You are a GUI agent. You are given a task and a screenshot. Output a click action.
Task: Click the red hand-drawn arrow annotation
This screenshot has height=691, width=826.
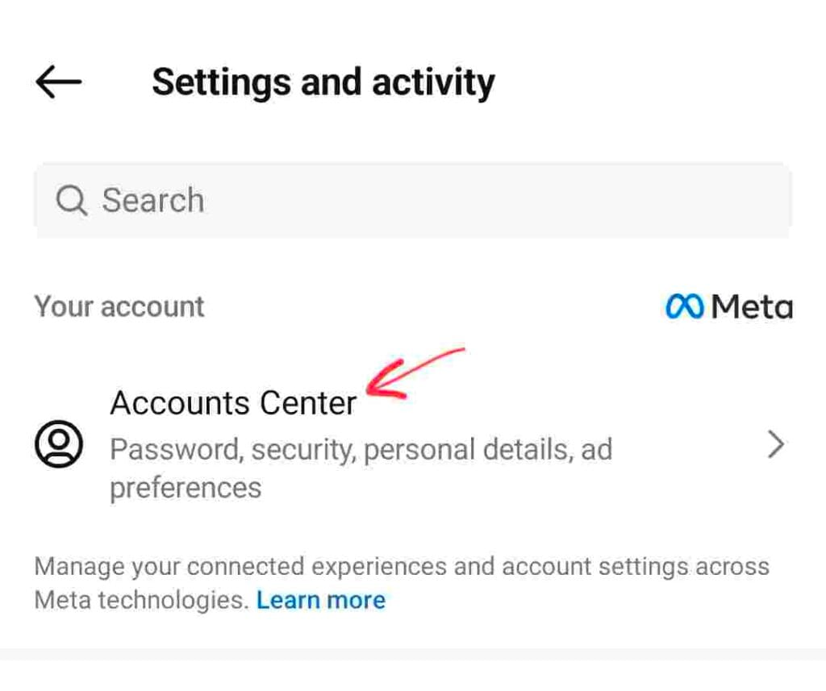coord(415,373)
